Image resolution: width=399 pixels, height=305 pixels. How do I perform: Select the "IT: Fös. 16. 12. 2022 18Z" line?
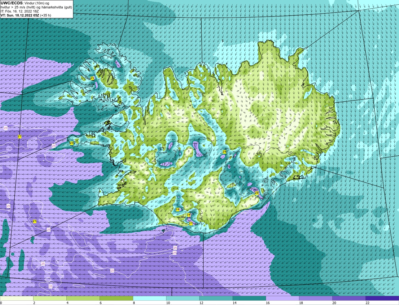(20, 11)
